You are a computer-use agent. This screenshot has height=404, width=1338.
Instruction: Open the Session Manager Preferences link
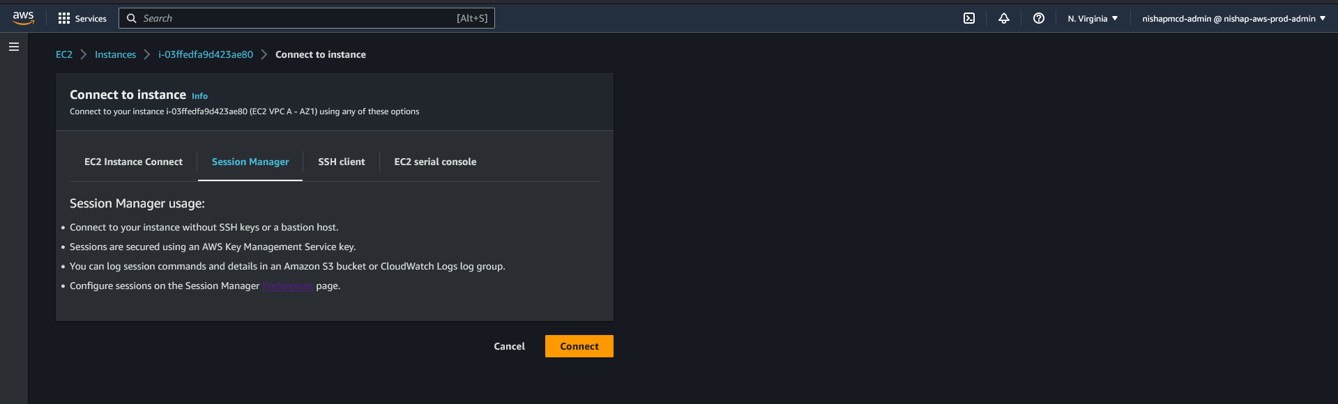point(287,286)
